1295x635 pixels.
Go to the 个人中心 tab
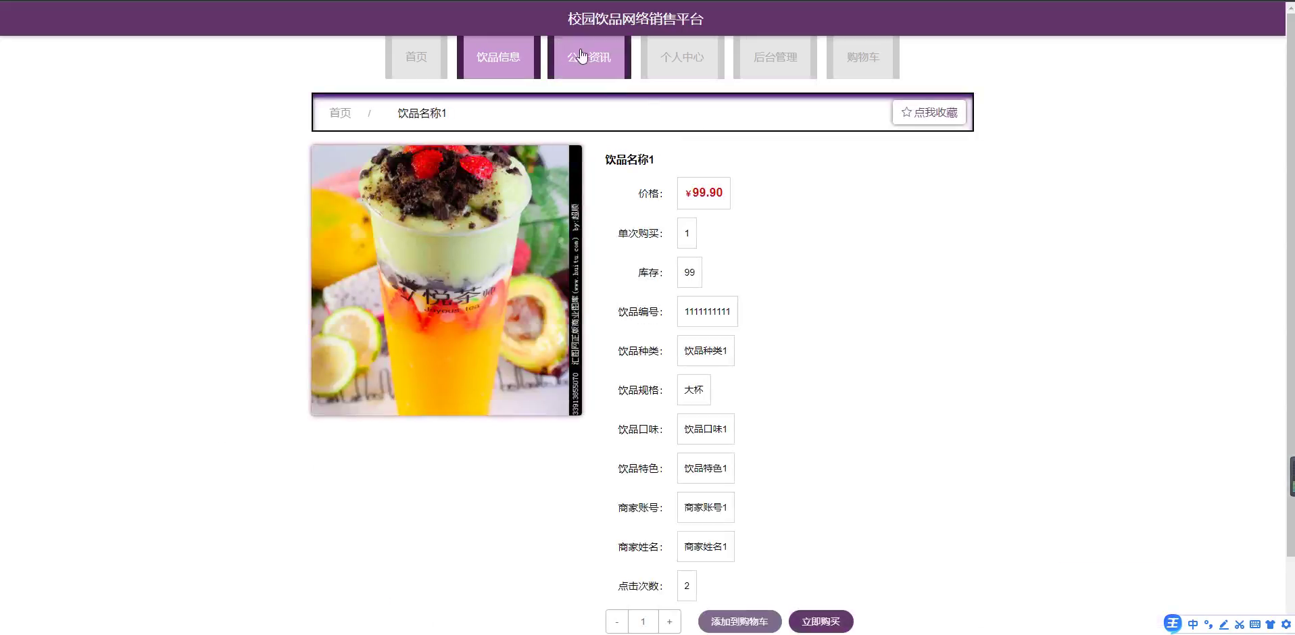point(683,57)
